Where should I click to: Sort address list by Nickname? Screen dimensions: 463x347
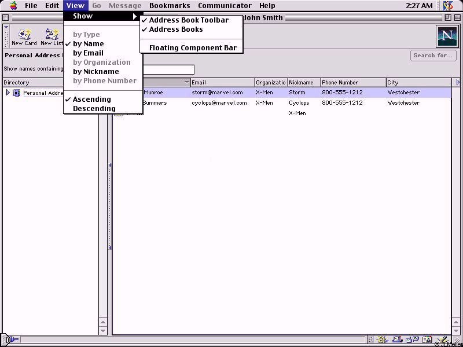pyautogui.click(x=95, y=72)
